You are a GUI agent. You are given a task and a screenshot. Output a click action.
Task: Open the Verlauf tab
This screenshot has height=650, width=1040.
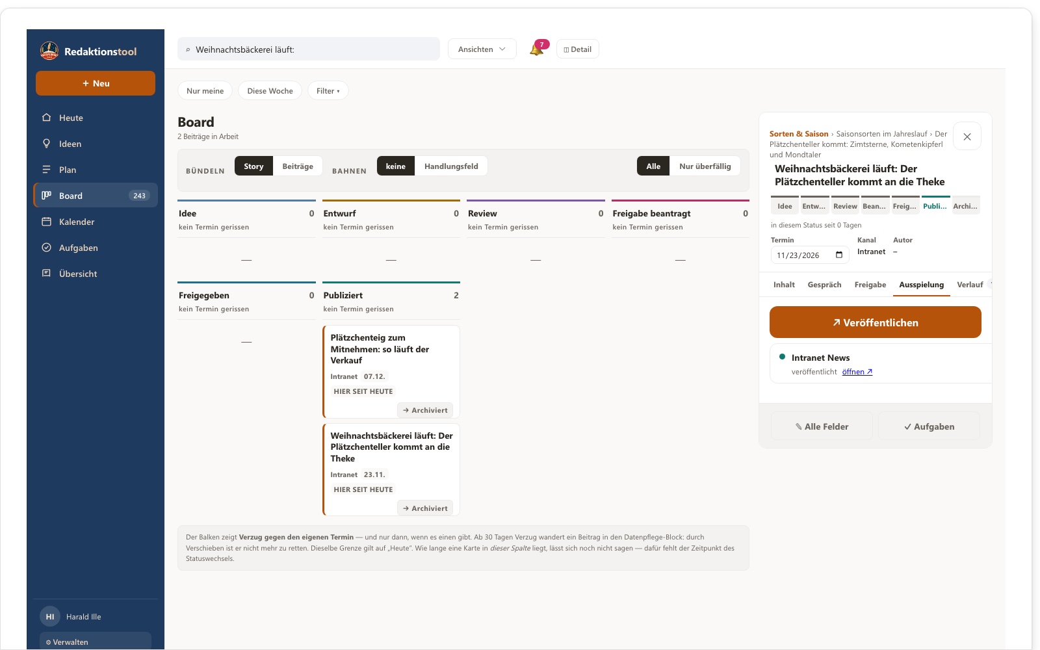(970, 285)
